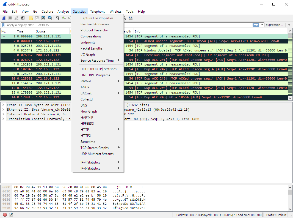The width and height of the screenshot is (293, 218).
Task: Expand the Transmission Control Protocol node
Action: coord(3,119)
